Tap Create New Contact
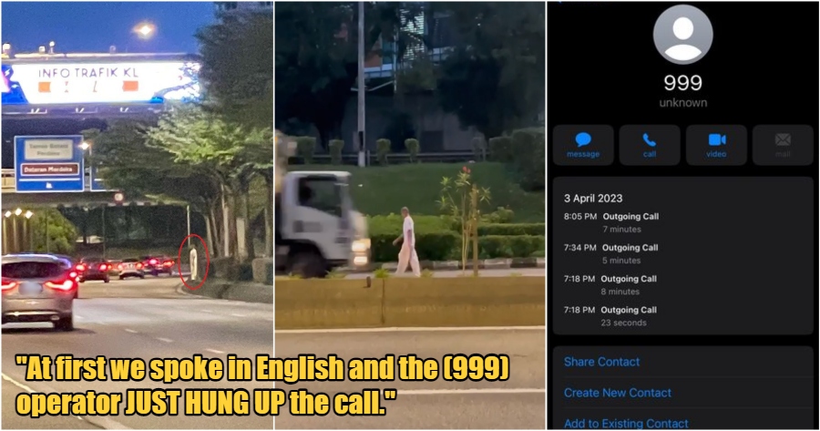820x431 pixels. (617, 393)
